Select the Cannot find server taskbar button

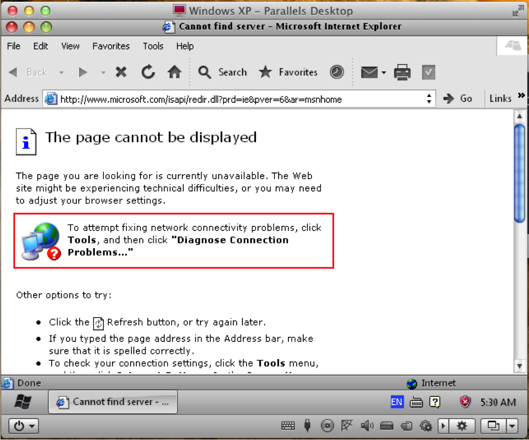pos(113,402)
